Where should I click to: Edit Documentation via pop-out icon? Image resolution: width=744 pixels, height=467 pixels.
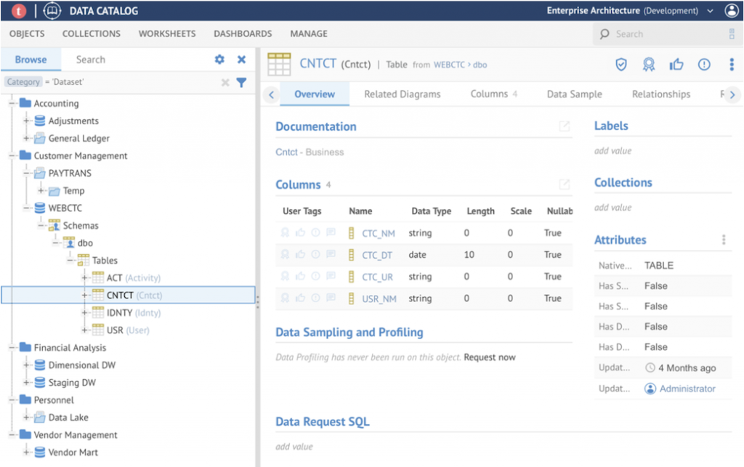point(564,126)
